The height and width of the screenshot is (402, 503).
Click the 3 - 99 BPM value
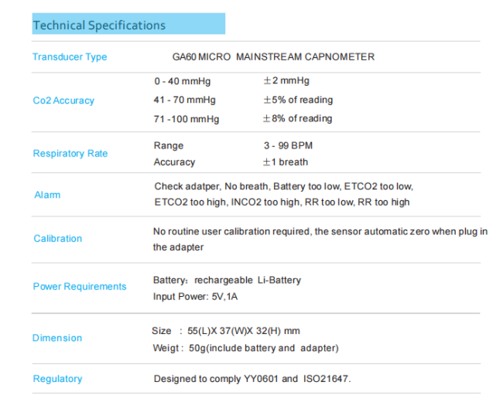288,145
